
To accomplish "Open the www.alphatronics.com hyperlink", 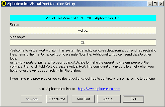I will 99,89.
